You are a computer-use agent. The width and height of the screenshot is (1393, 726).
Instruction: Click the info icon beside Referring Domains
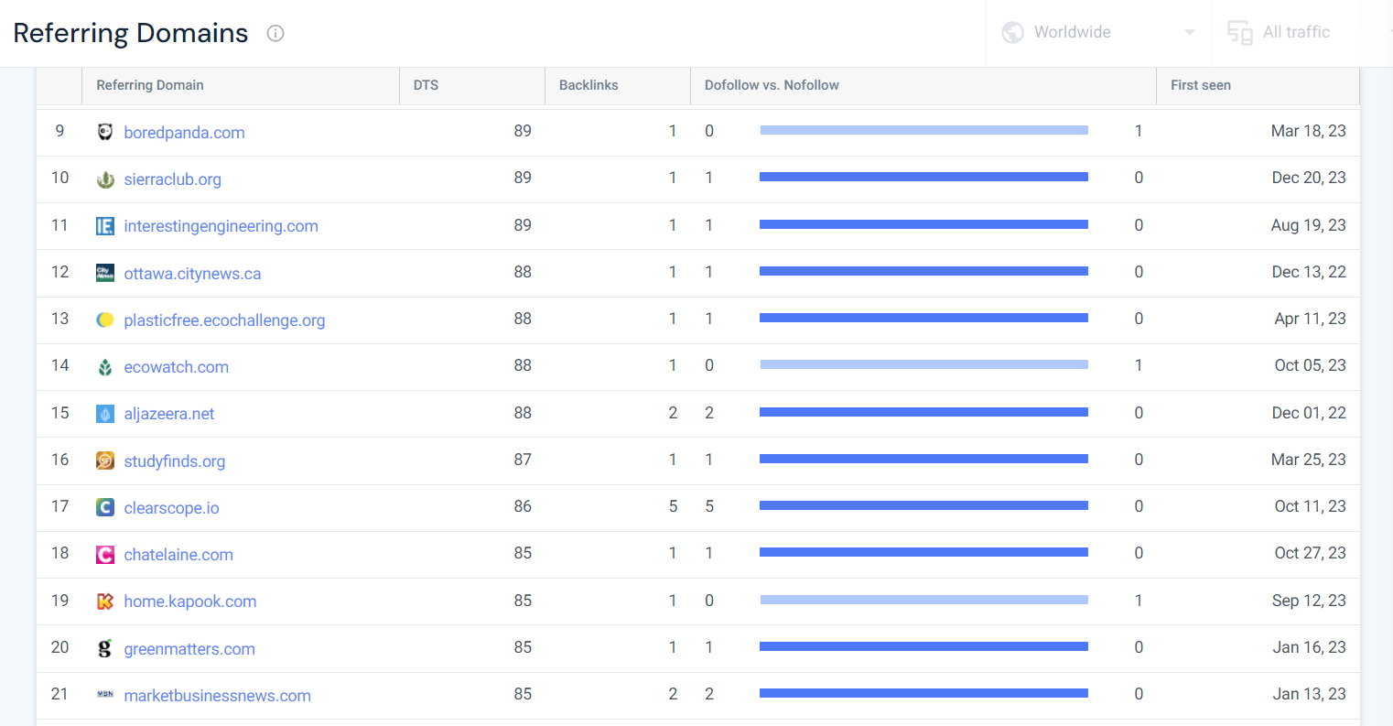pos(275,34)
